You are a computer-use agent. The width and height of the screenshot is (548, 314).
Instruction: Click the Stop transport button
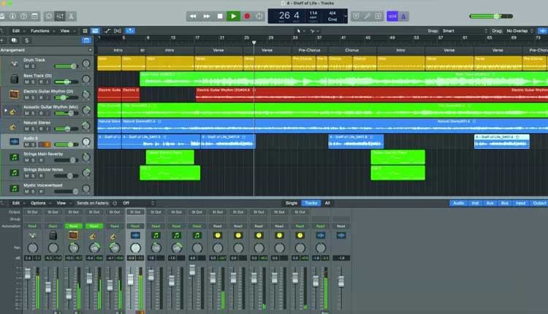220,15
